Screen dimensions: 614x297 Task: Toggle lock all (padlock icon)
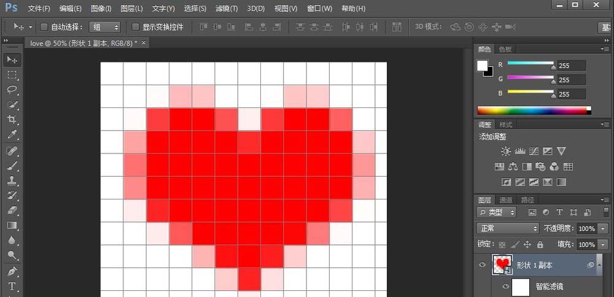540,245
